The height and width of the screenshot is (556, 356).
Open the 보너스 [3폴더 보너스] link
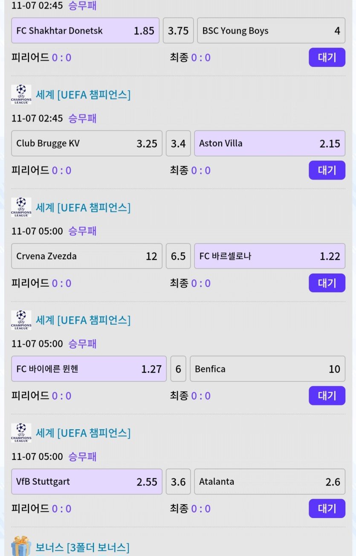[82, 547]
